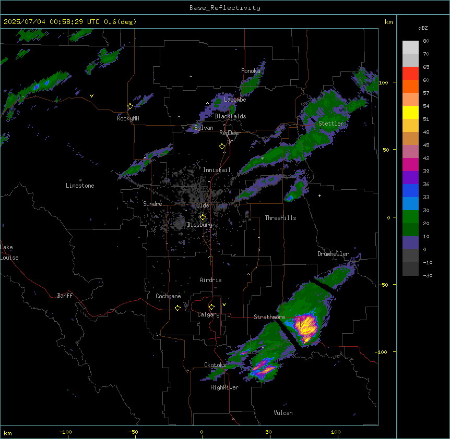Pick the red 60–65 dBZ legend swatch
The width and height of the screenshot is (450, 439).
pos(410,74)
